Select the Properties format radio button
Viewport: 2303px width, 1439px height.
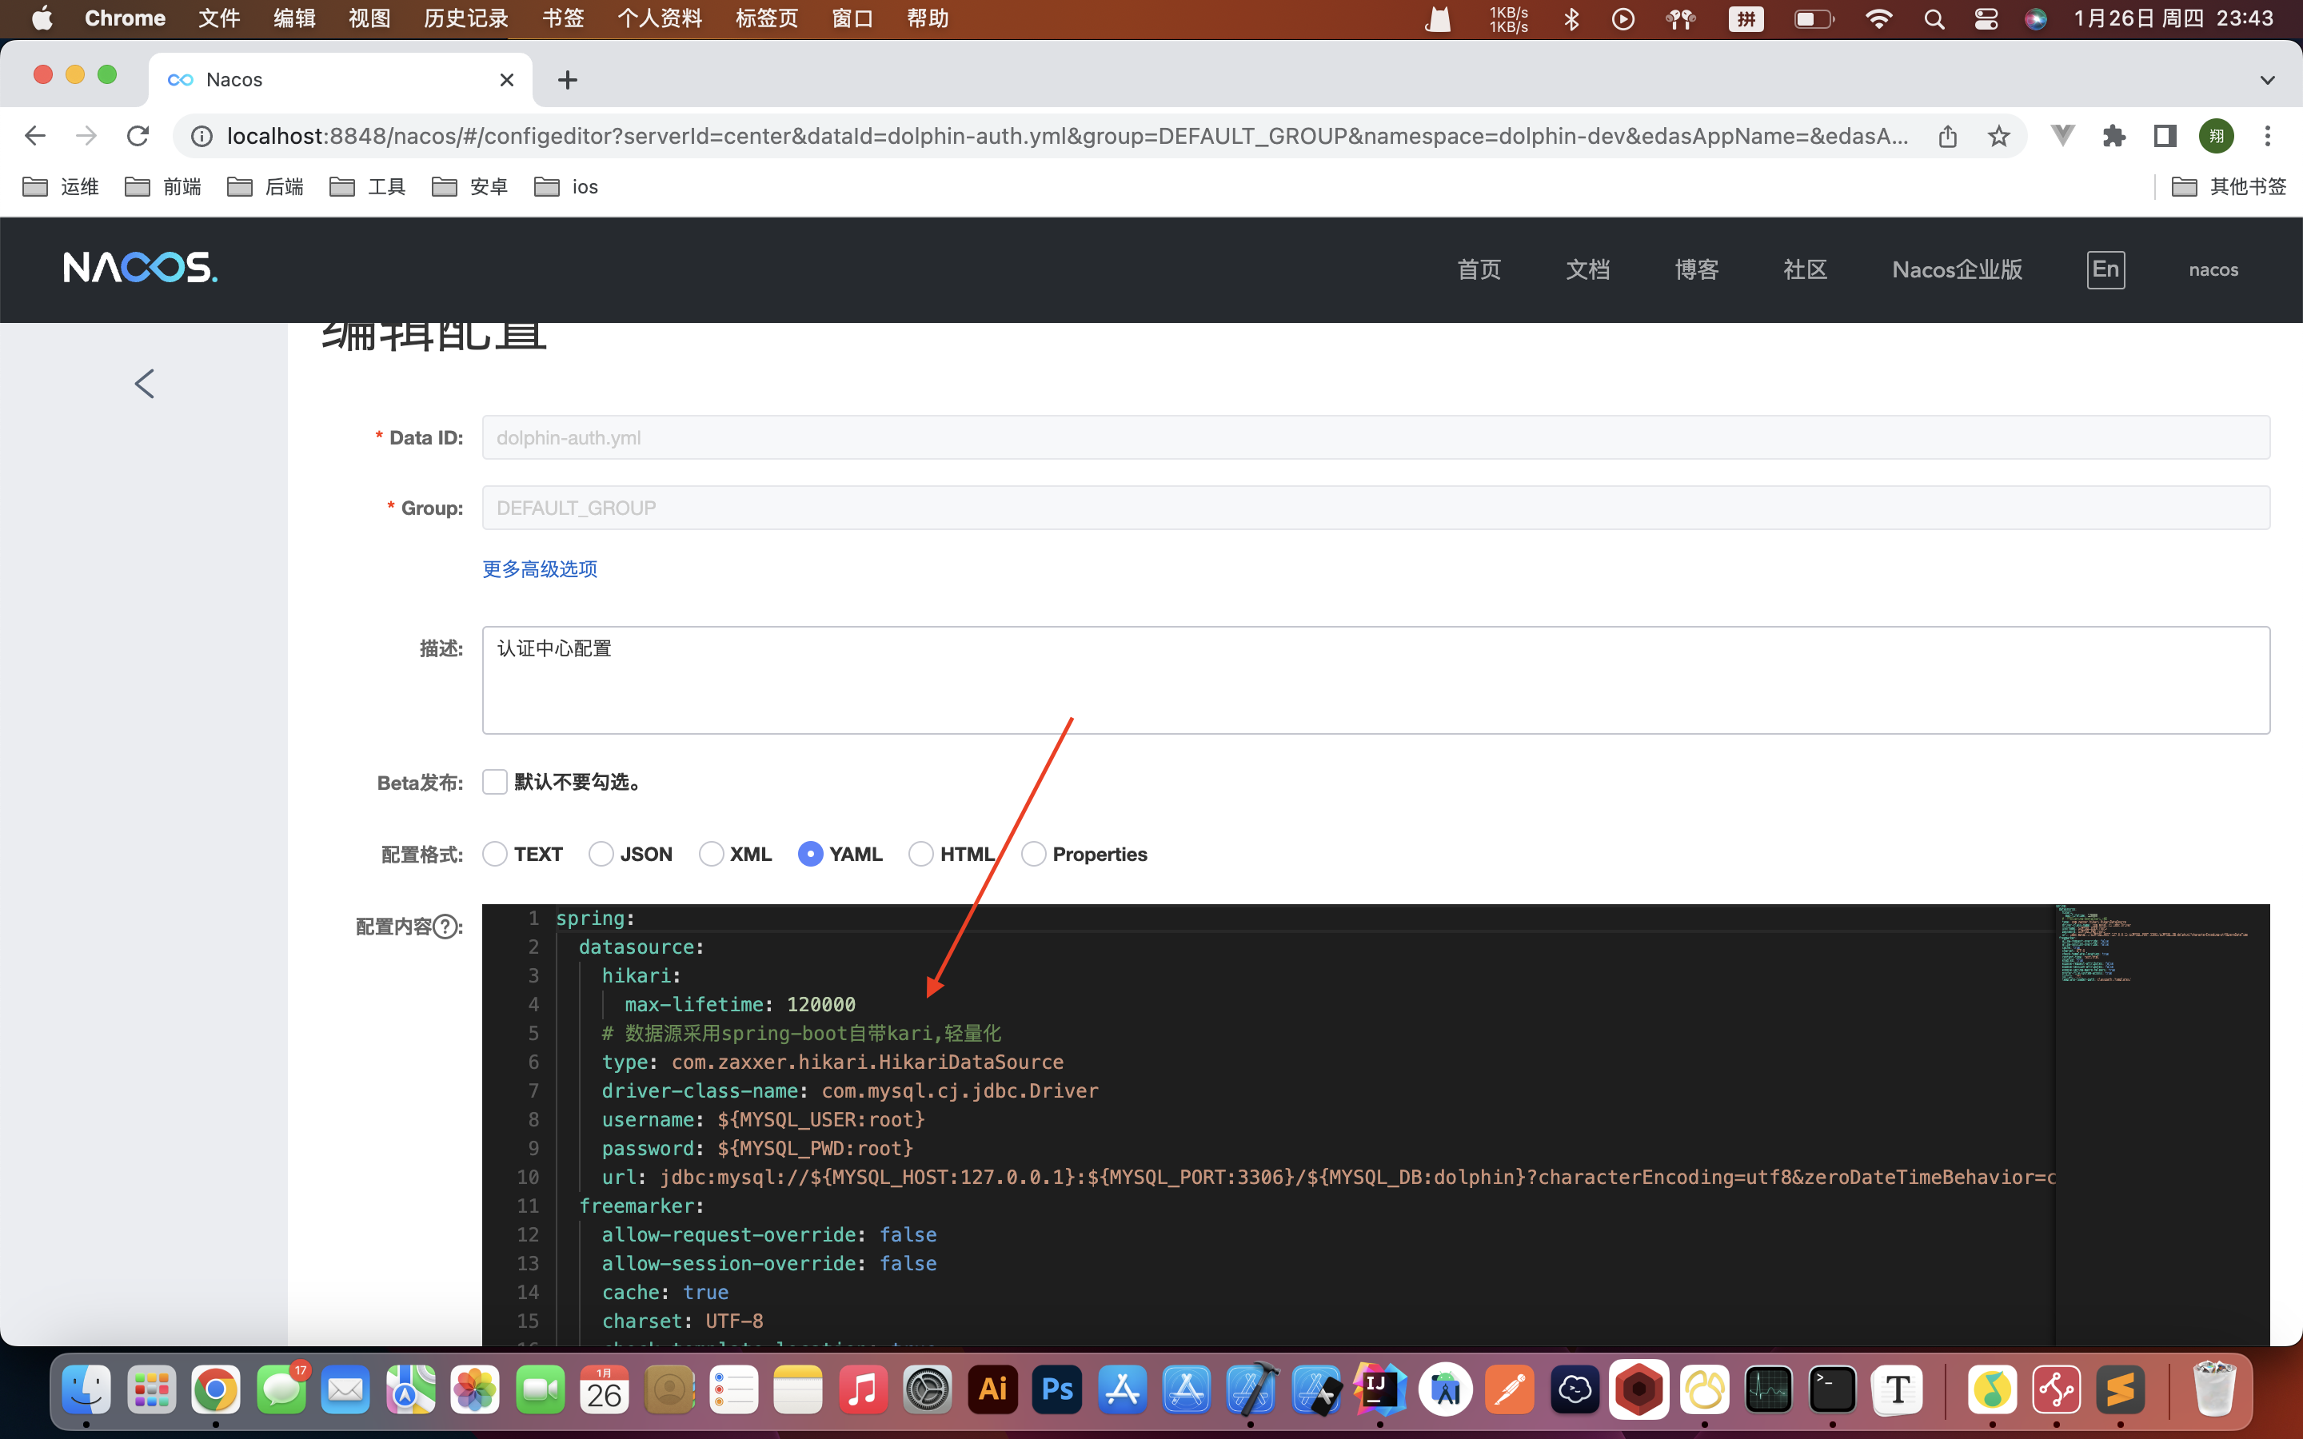pos(1033,855)
